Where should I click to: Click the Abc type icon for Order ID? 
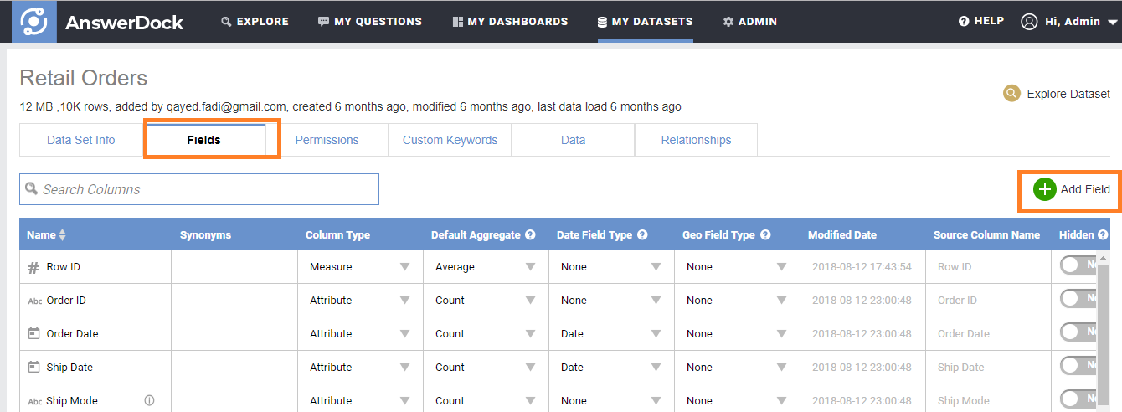click(x=34, y=301)
